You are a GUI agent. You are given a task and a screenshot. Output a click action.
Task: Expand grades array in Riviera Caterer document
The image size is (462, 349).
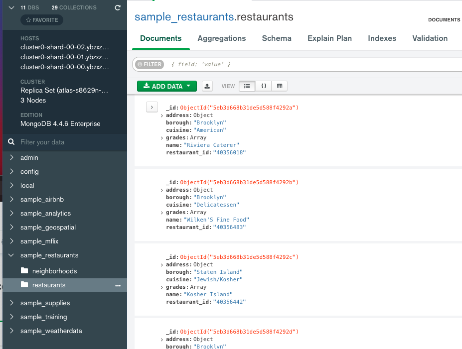coord(162,138)
